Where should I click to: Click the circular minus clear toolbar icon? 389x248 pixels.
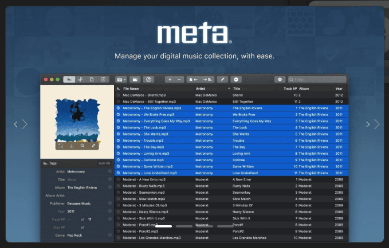[236, 79]
